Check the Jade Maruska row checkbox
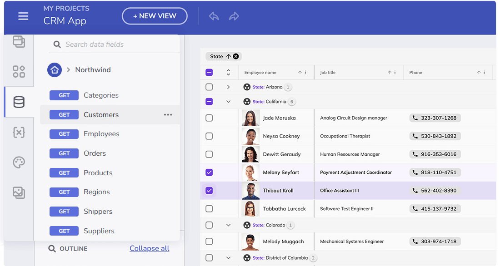Image resolution: width=500 pixels, height=266 pixels. coord(209,118)
